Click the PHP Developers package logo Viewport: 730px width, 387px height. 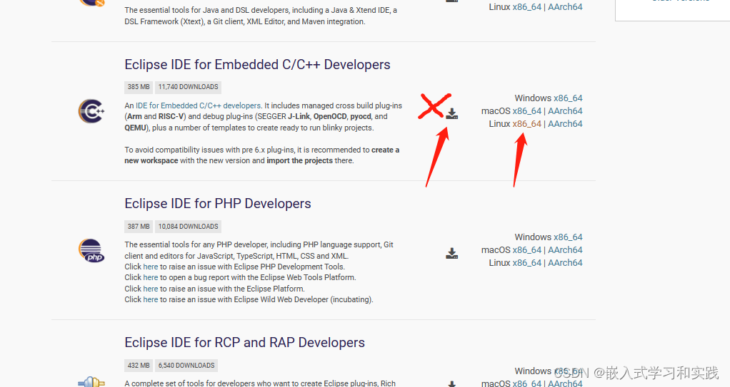coord(91,250)
